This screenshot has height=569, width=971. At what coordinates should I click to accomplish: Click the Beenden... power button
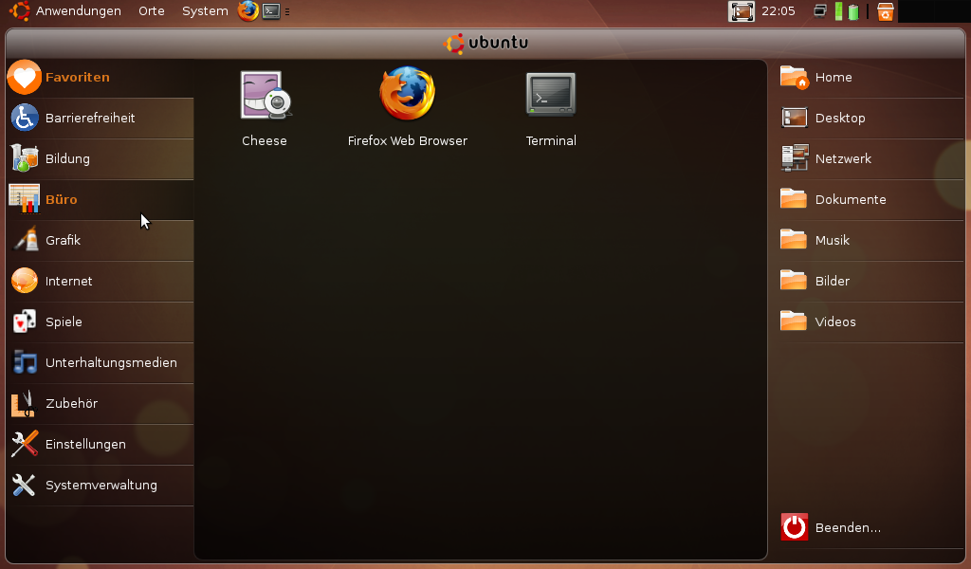point(870,528)
